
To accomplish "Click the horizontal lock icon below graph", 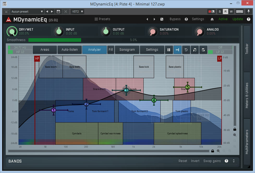I will coord(212,151).
